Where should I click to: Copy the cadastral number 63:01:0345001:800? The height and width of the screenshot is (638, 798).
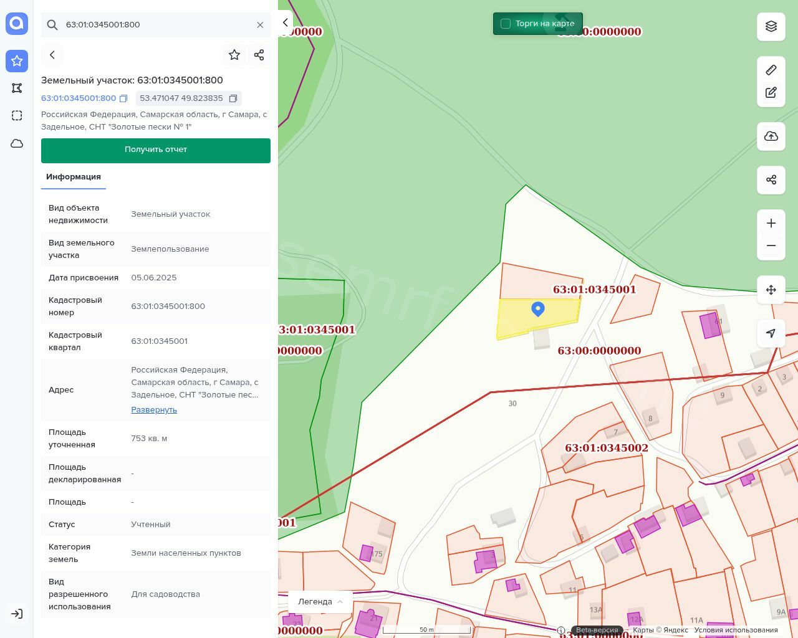coord(123,98)
